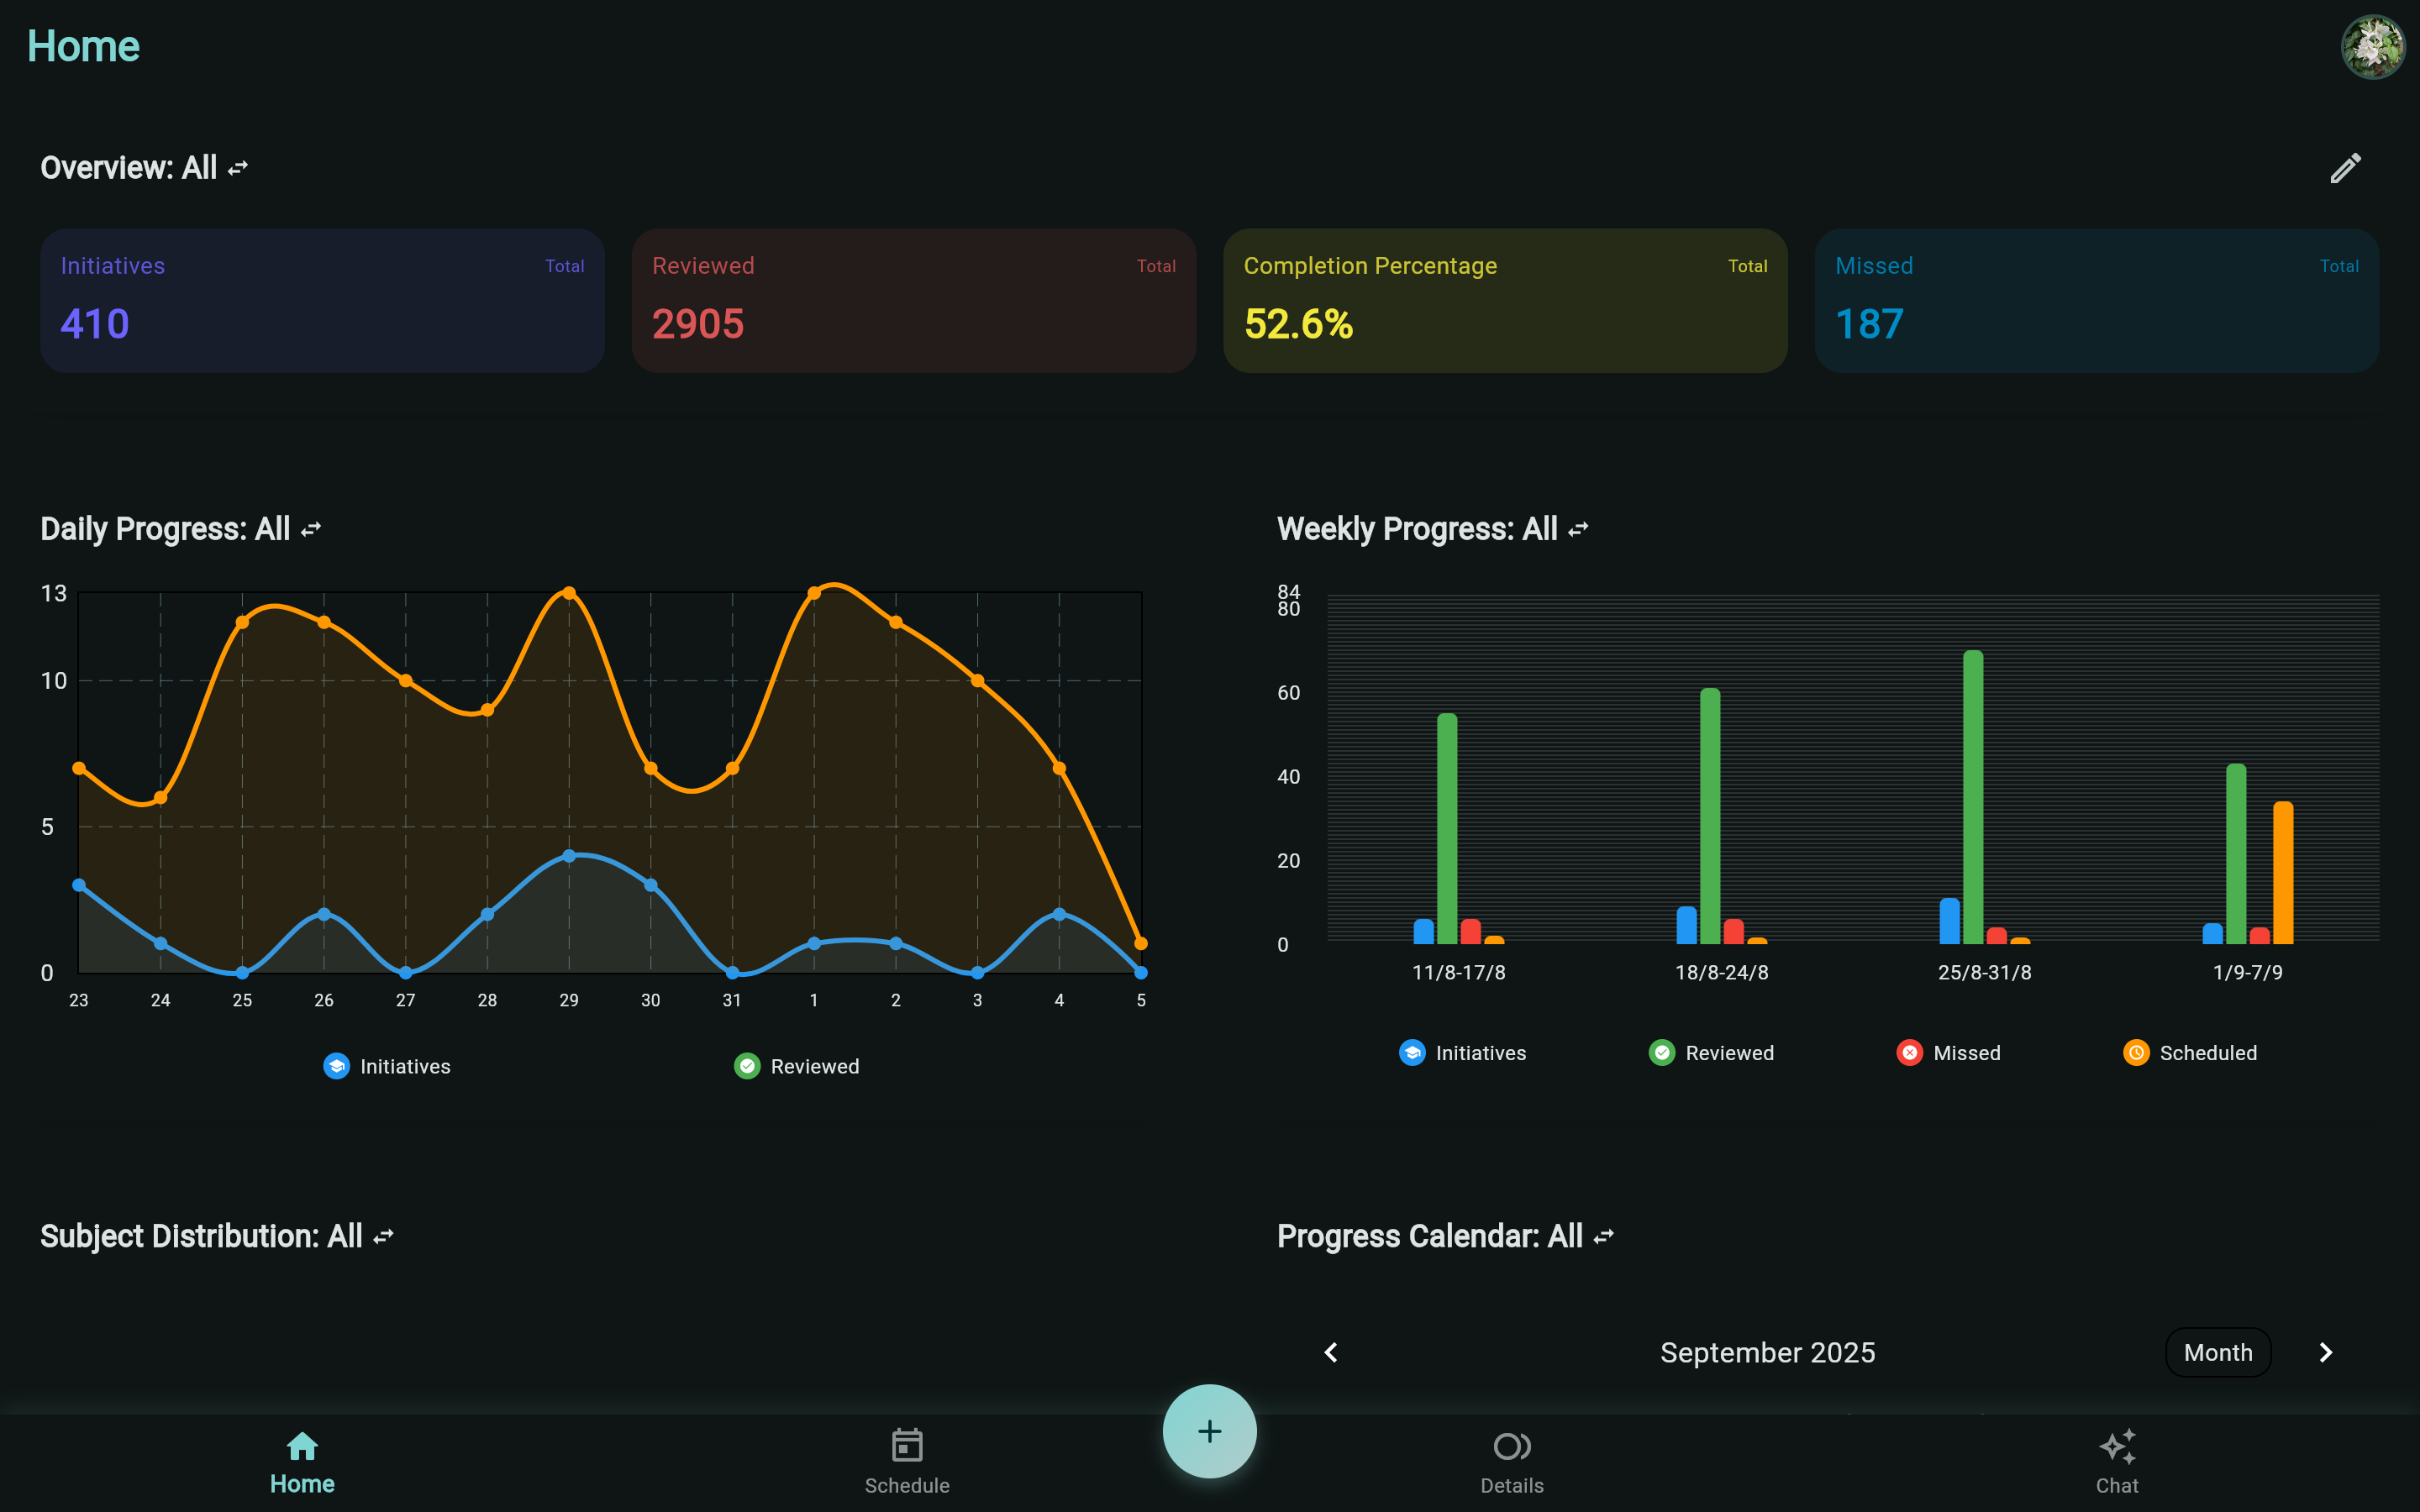This screenshot has width=2420, height=1512.
Task: Click the 52.6% completion value
Action: click(1298, 324)
